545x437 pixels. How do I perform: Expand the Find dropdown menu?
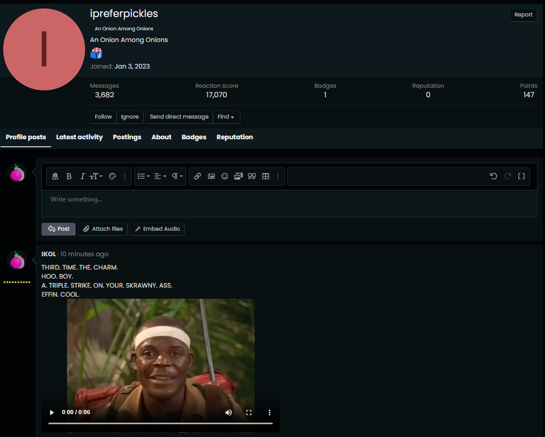coord(226,117)
